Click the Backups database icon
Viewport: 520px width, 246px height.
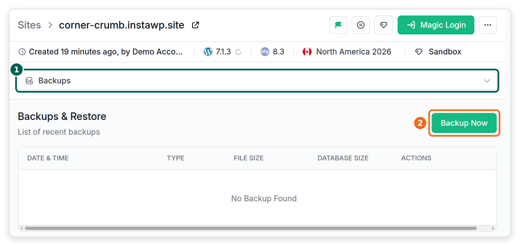(29, 81)
